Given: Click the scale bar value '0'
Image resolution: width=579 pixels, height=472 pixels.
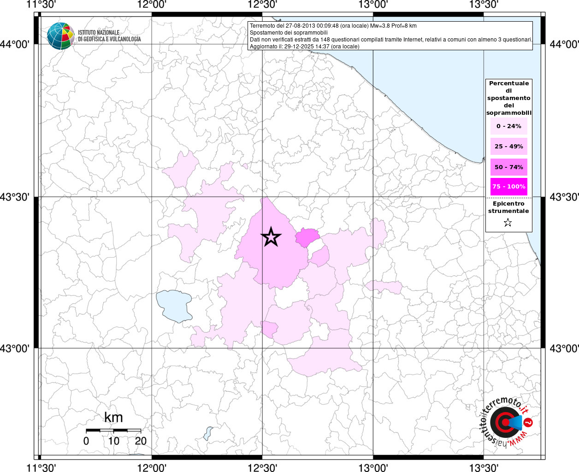Looking at the screenshot, I should [x=86, y=441].
